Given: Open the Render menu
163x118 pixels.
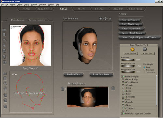Looking at the screenshot, I should coord(34,5).
